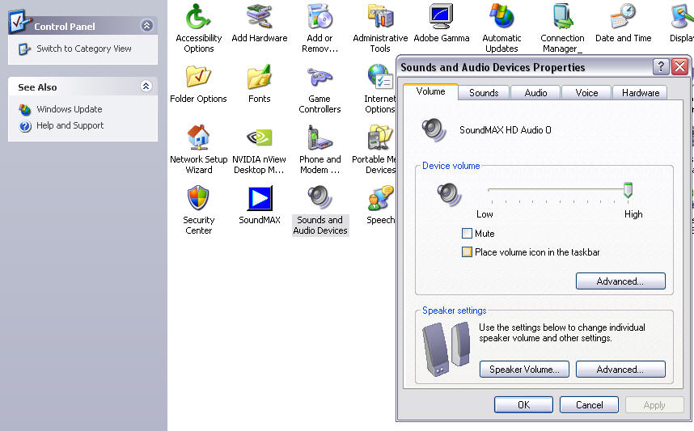Switch to the Sounds tab
This screenshot has height=431, width=694.
click(x=484, y=92)
